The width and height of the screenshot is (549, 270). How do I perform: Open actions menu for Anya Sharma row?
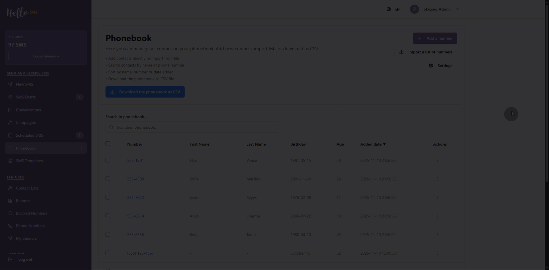click(x=438, y=216)
